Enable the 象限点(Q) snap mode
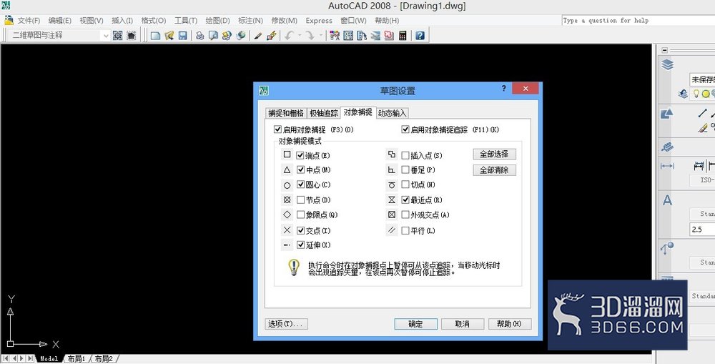This screenshot has height=364, width=715. [300, 215]
